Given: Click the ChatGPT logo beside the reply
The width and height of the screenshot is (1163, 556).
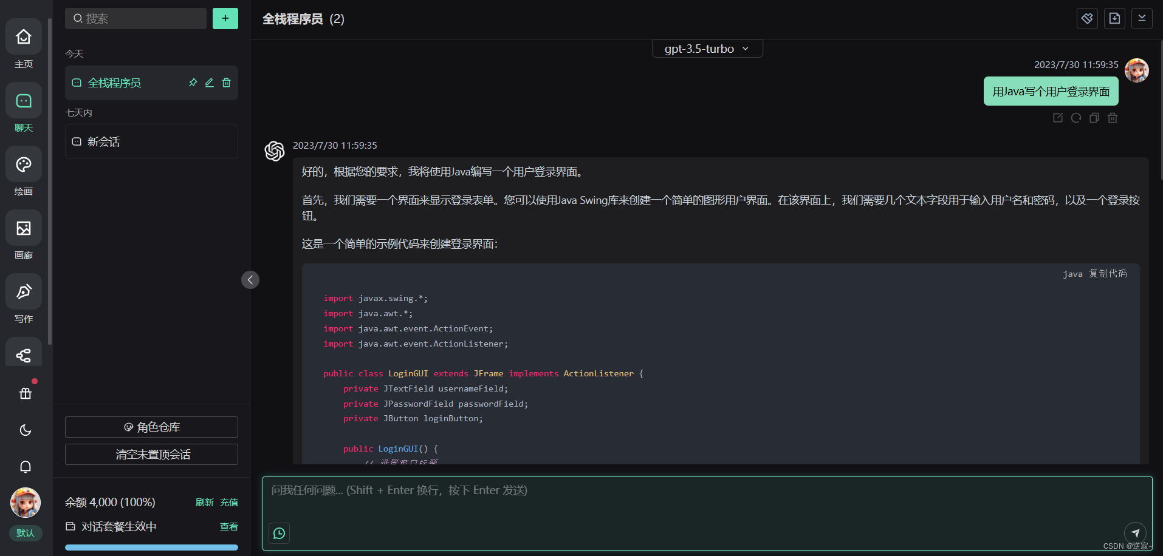Looking at the screenshot, I should click(275, 151).
